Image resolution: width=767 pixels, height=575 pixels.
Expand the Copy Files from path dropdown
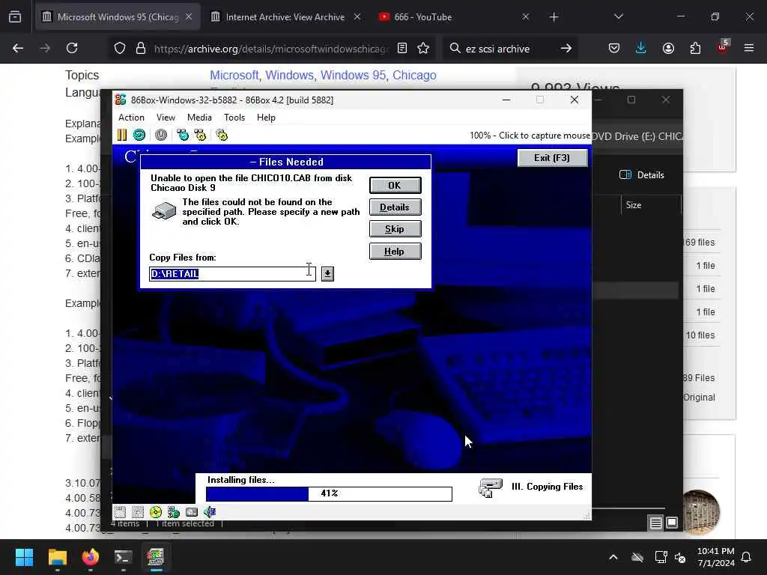tap(328, 274)
